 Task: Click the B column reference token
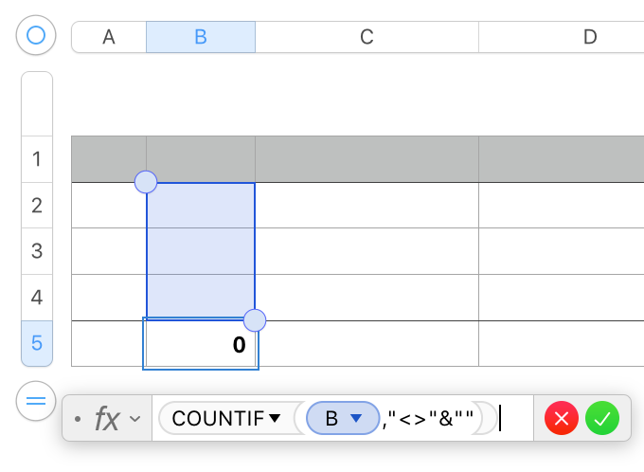(332, 418)
